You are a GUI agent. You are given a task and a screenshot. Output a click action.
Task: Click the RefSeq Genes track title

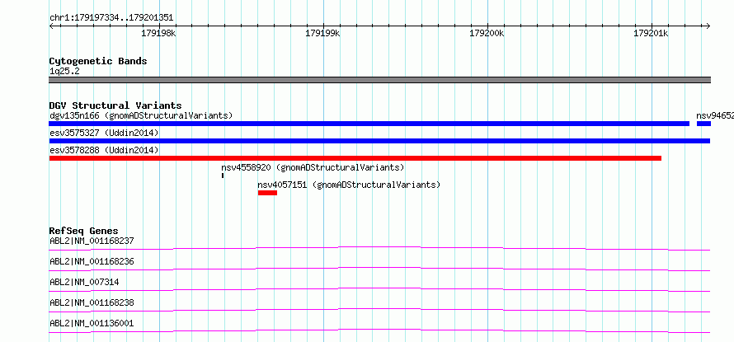(x=84, y=231)
